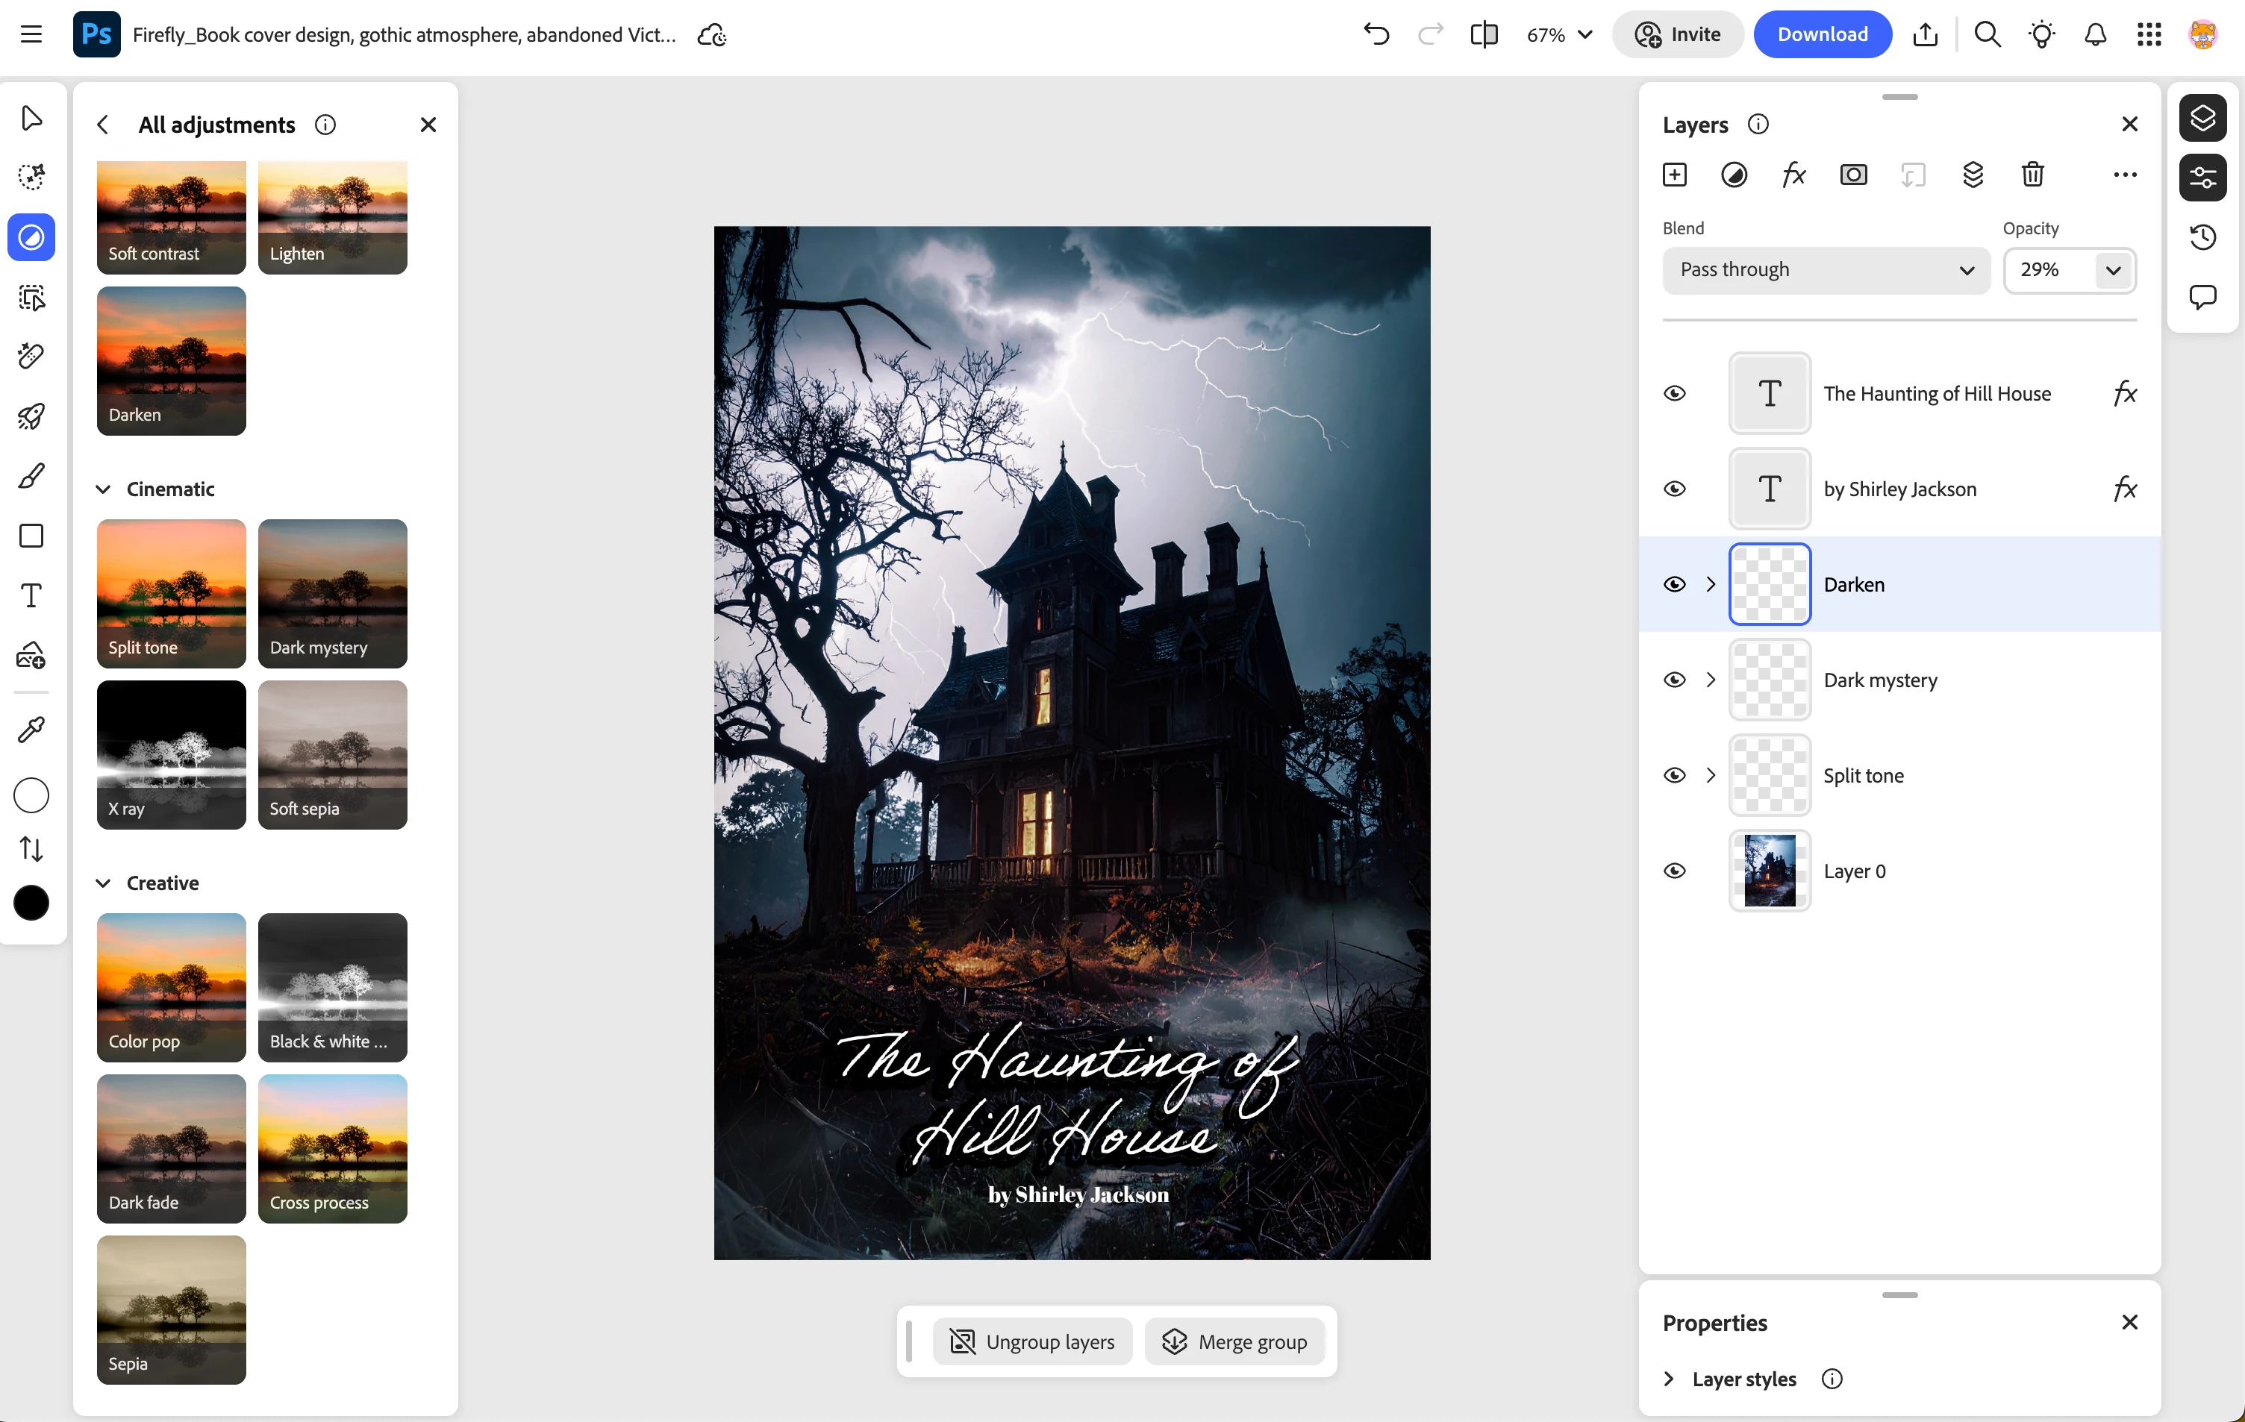Click the add new layer icon
Image resolution: width=2245 pixels, height=1422 pixels.
1675,175
